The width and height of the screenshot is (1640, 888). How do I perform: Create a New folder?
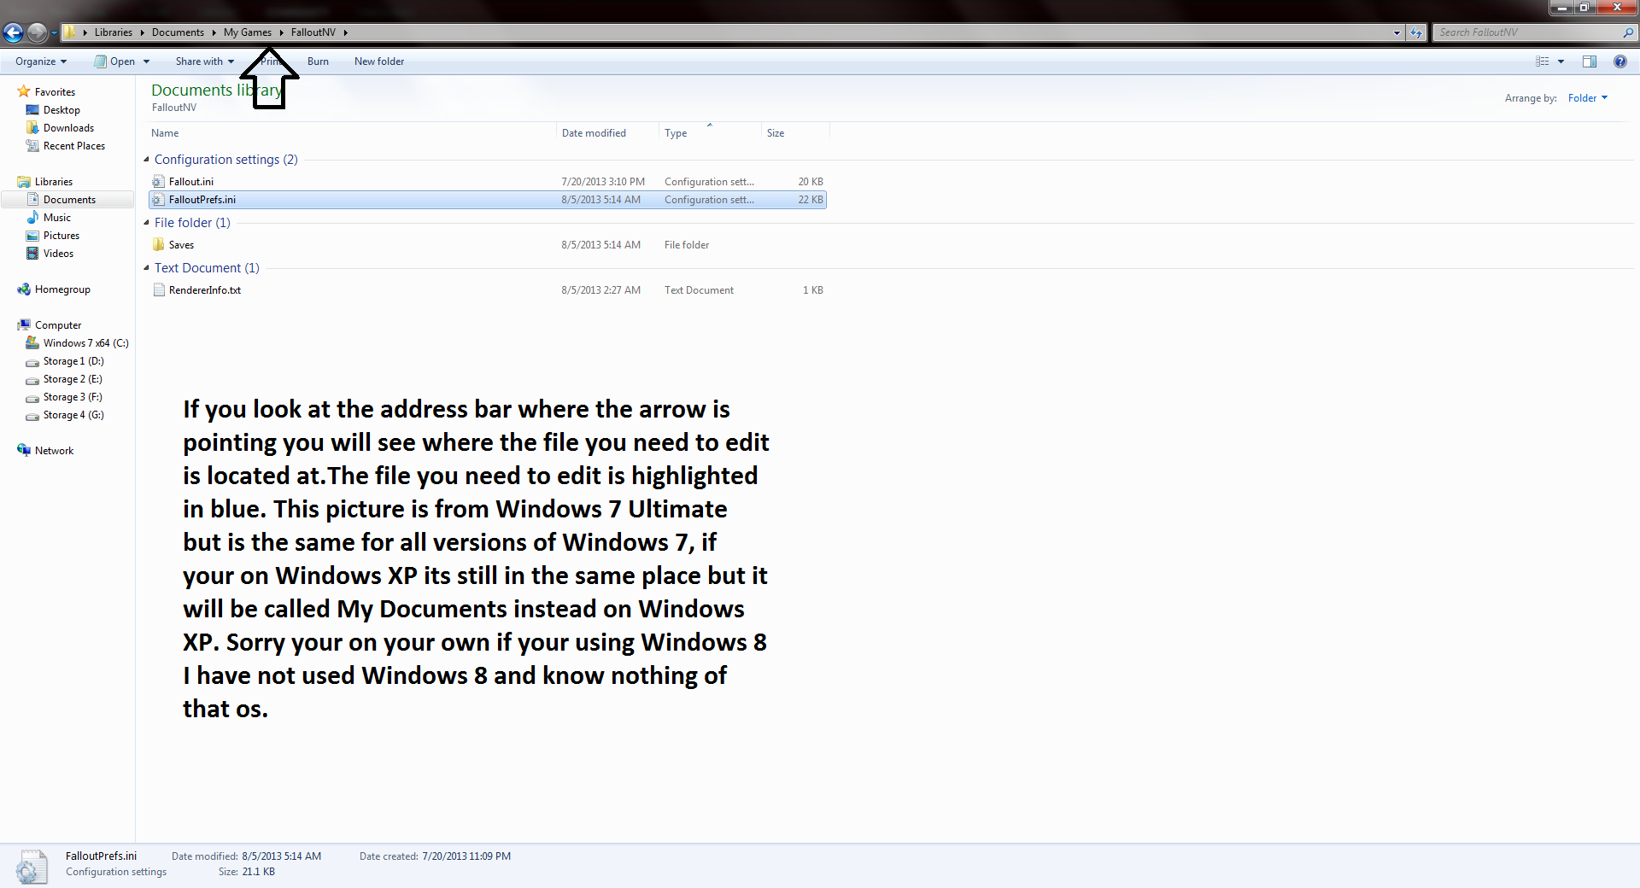pyautogui.click(x=379, y=61)
